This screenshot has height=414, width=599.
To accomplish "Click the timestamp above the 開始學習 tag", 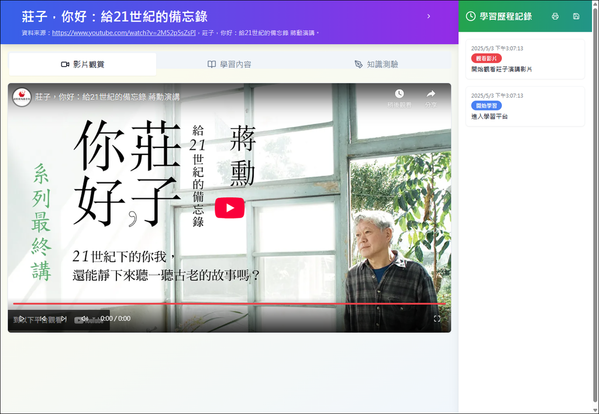I will point(497,96).
